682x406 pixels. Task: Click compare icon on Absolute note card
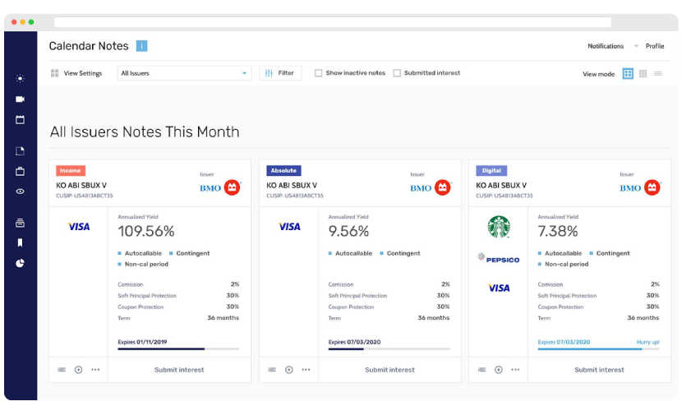point(272,370)
